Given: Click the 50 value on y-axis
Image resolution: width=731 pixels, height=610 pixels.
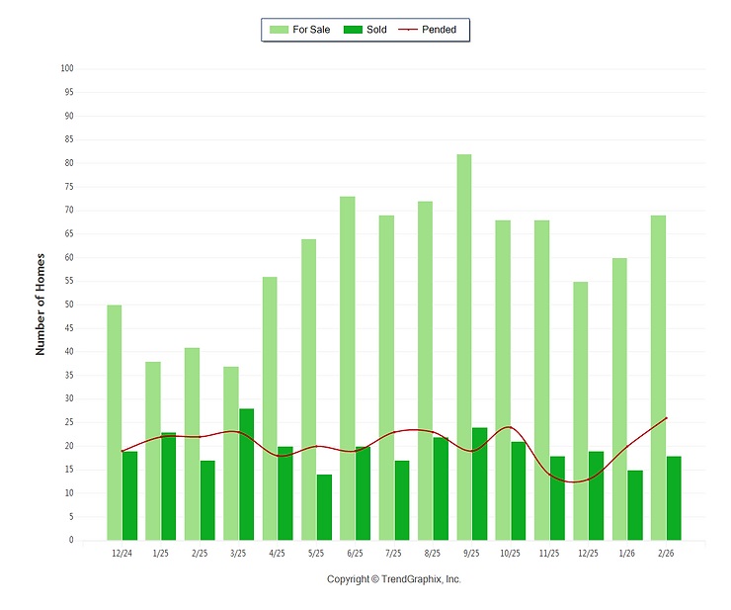Looking at the screenshot, I should point(69,305).
